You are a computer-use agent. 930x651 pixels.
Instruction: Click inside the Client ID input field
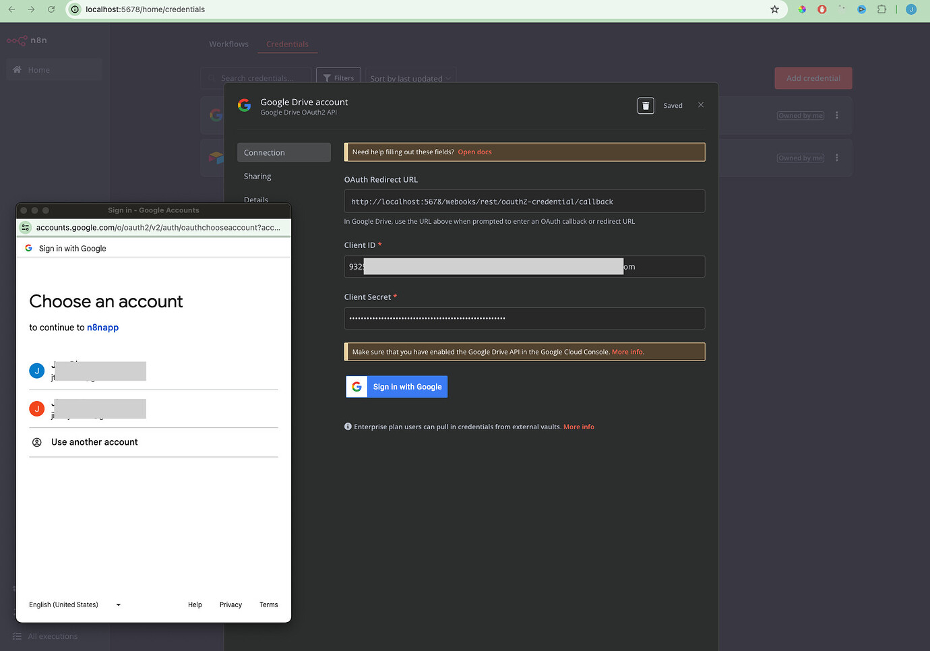tap(524, 266)
